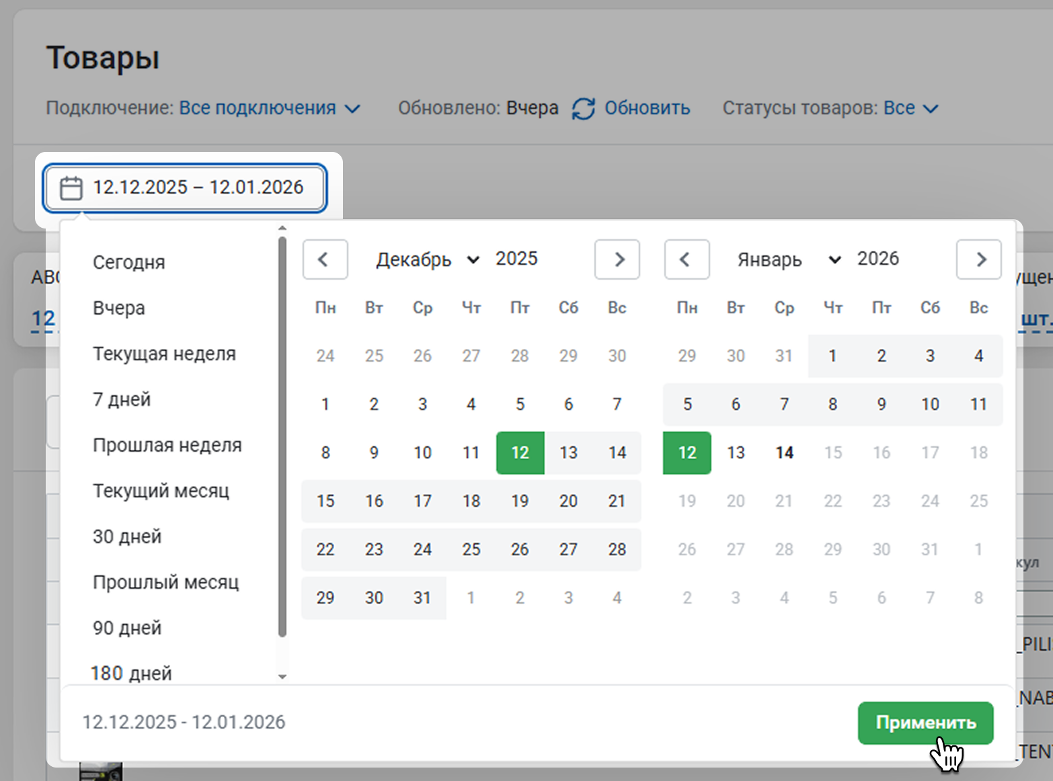Click next month arrow in January calendar
The width and height of the screenshot is (1053, 781).
click(x=979, y=259)
